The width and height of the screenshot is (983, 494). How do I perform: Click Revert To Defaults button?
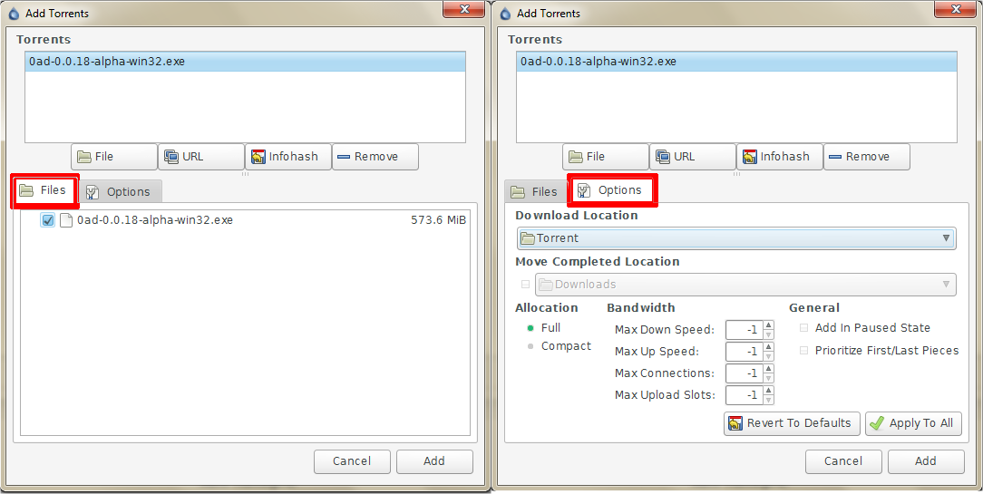click(792, 423)
